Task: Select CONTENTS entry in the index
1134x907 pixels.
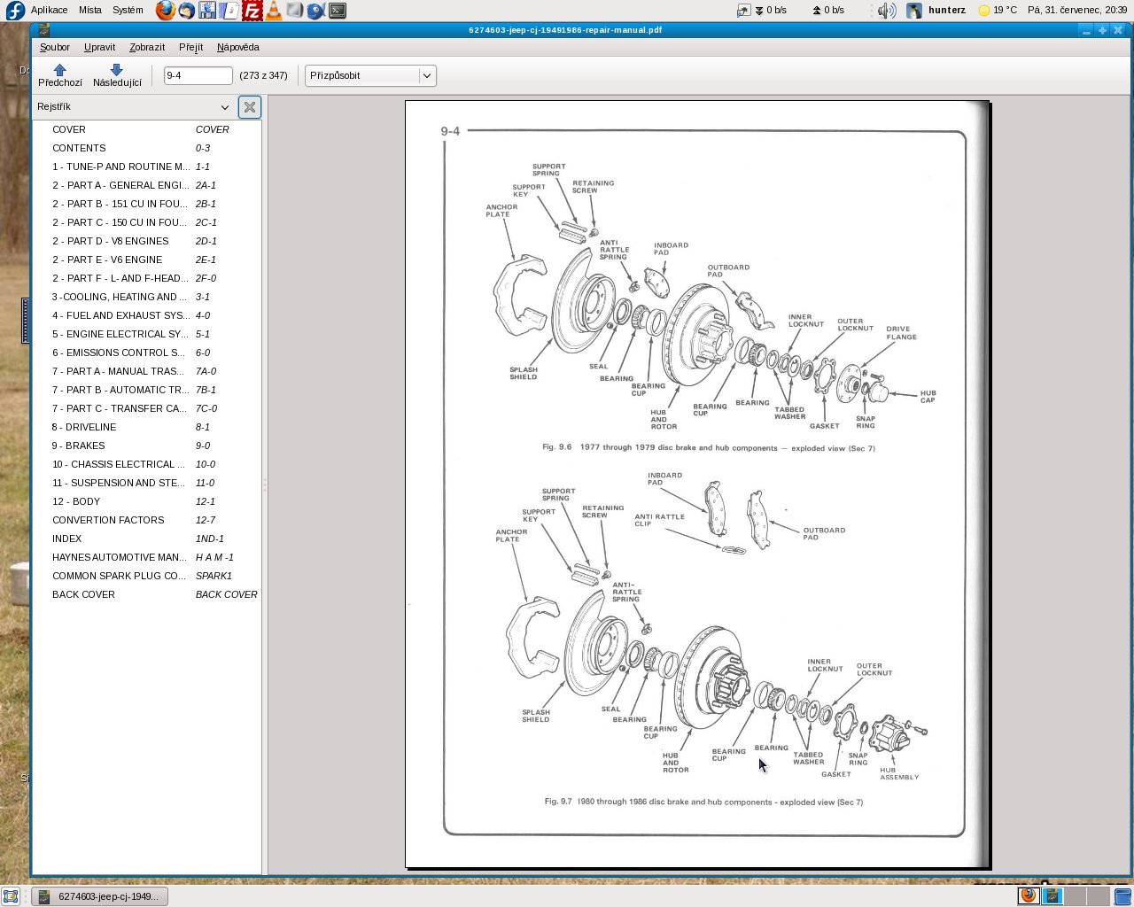Action: pos(147,148)
